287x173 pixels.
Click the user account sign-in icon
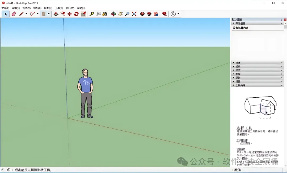[173, 14]
